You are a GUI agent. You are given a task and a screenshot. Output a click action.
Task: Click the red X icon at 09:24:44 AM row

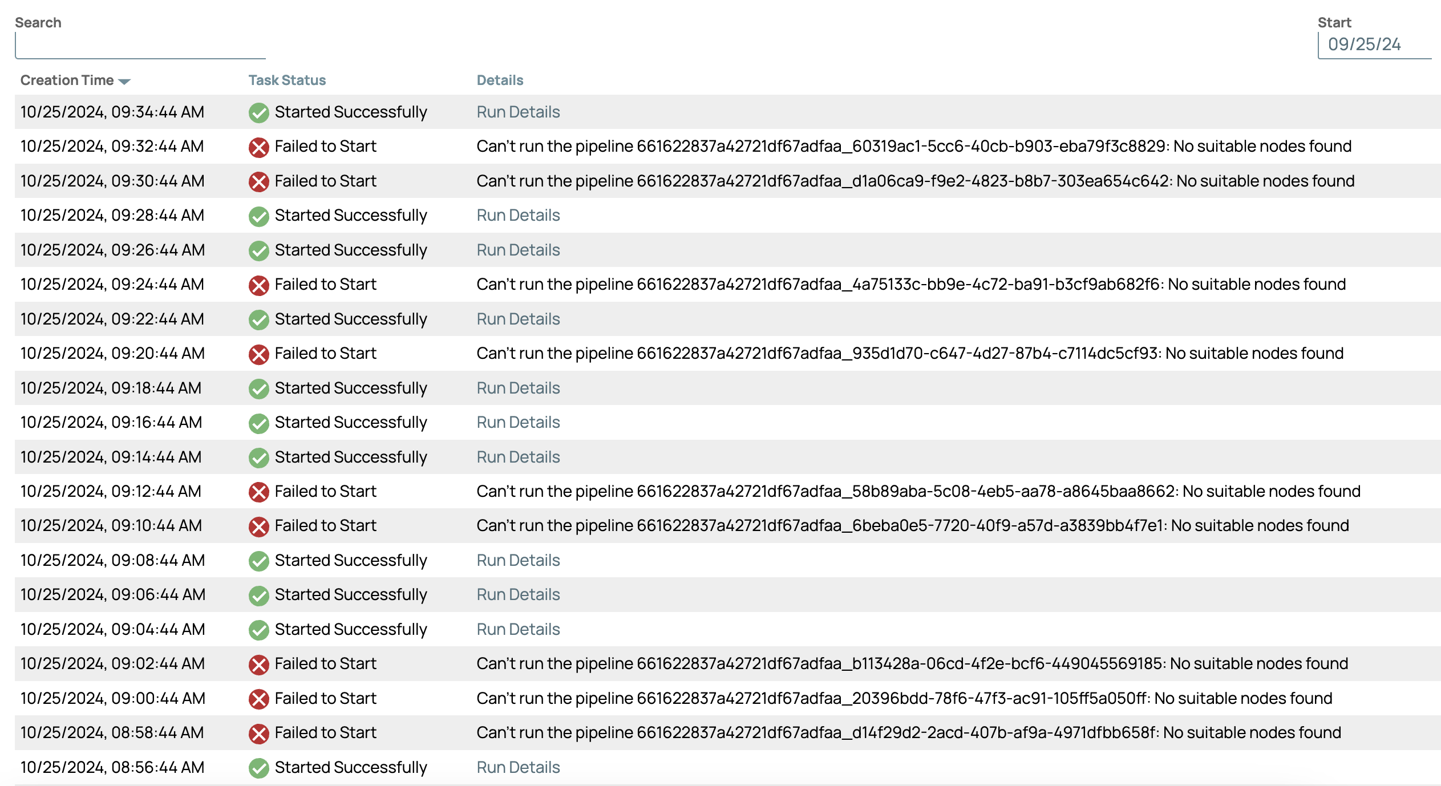pyautogui.click(x=258, y=285)
